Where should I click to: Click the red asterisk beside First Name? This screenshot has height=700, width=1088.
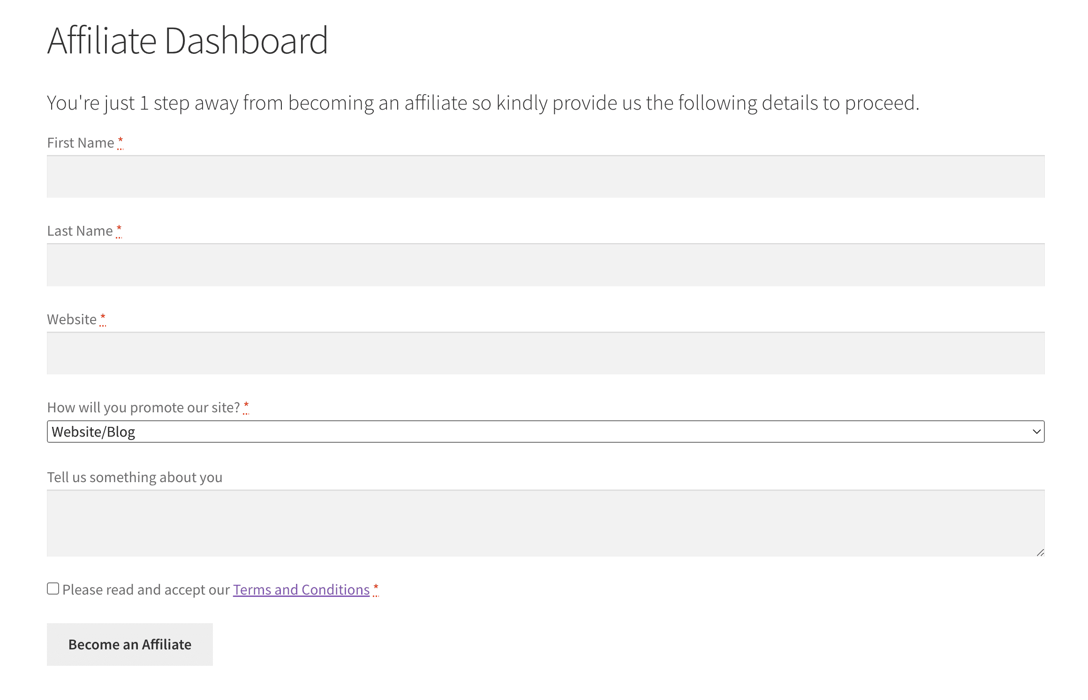click(x=121, y=141)
